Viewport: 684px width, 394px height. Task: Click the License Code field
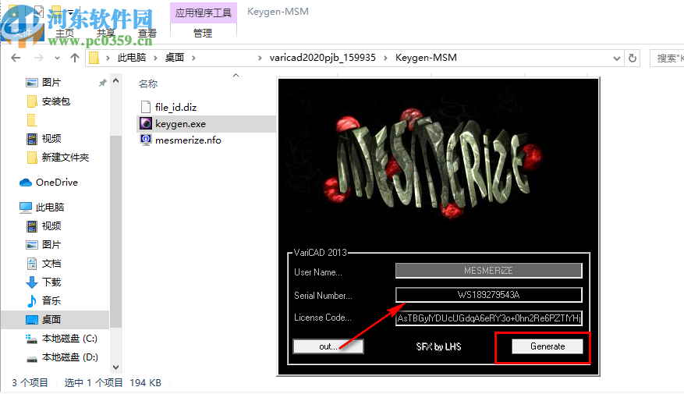pyautogui.click(x=488, y=318)
